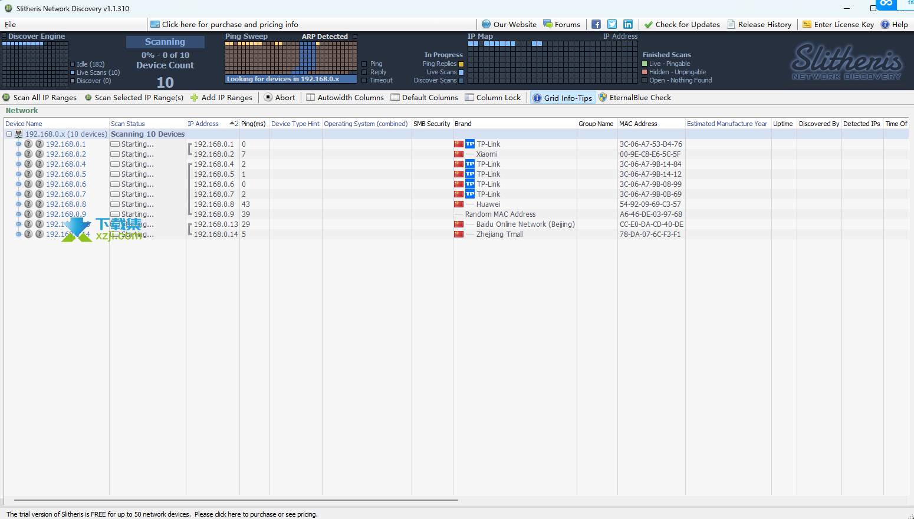The image size is (914, 519).
Task: Click the red Hidden - Unpingable color swatch
Action: pos(645,72)
